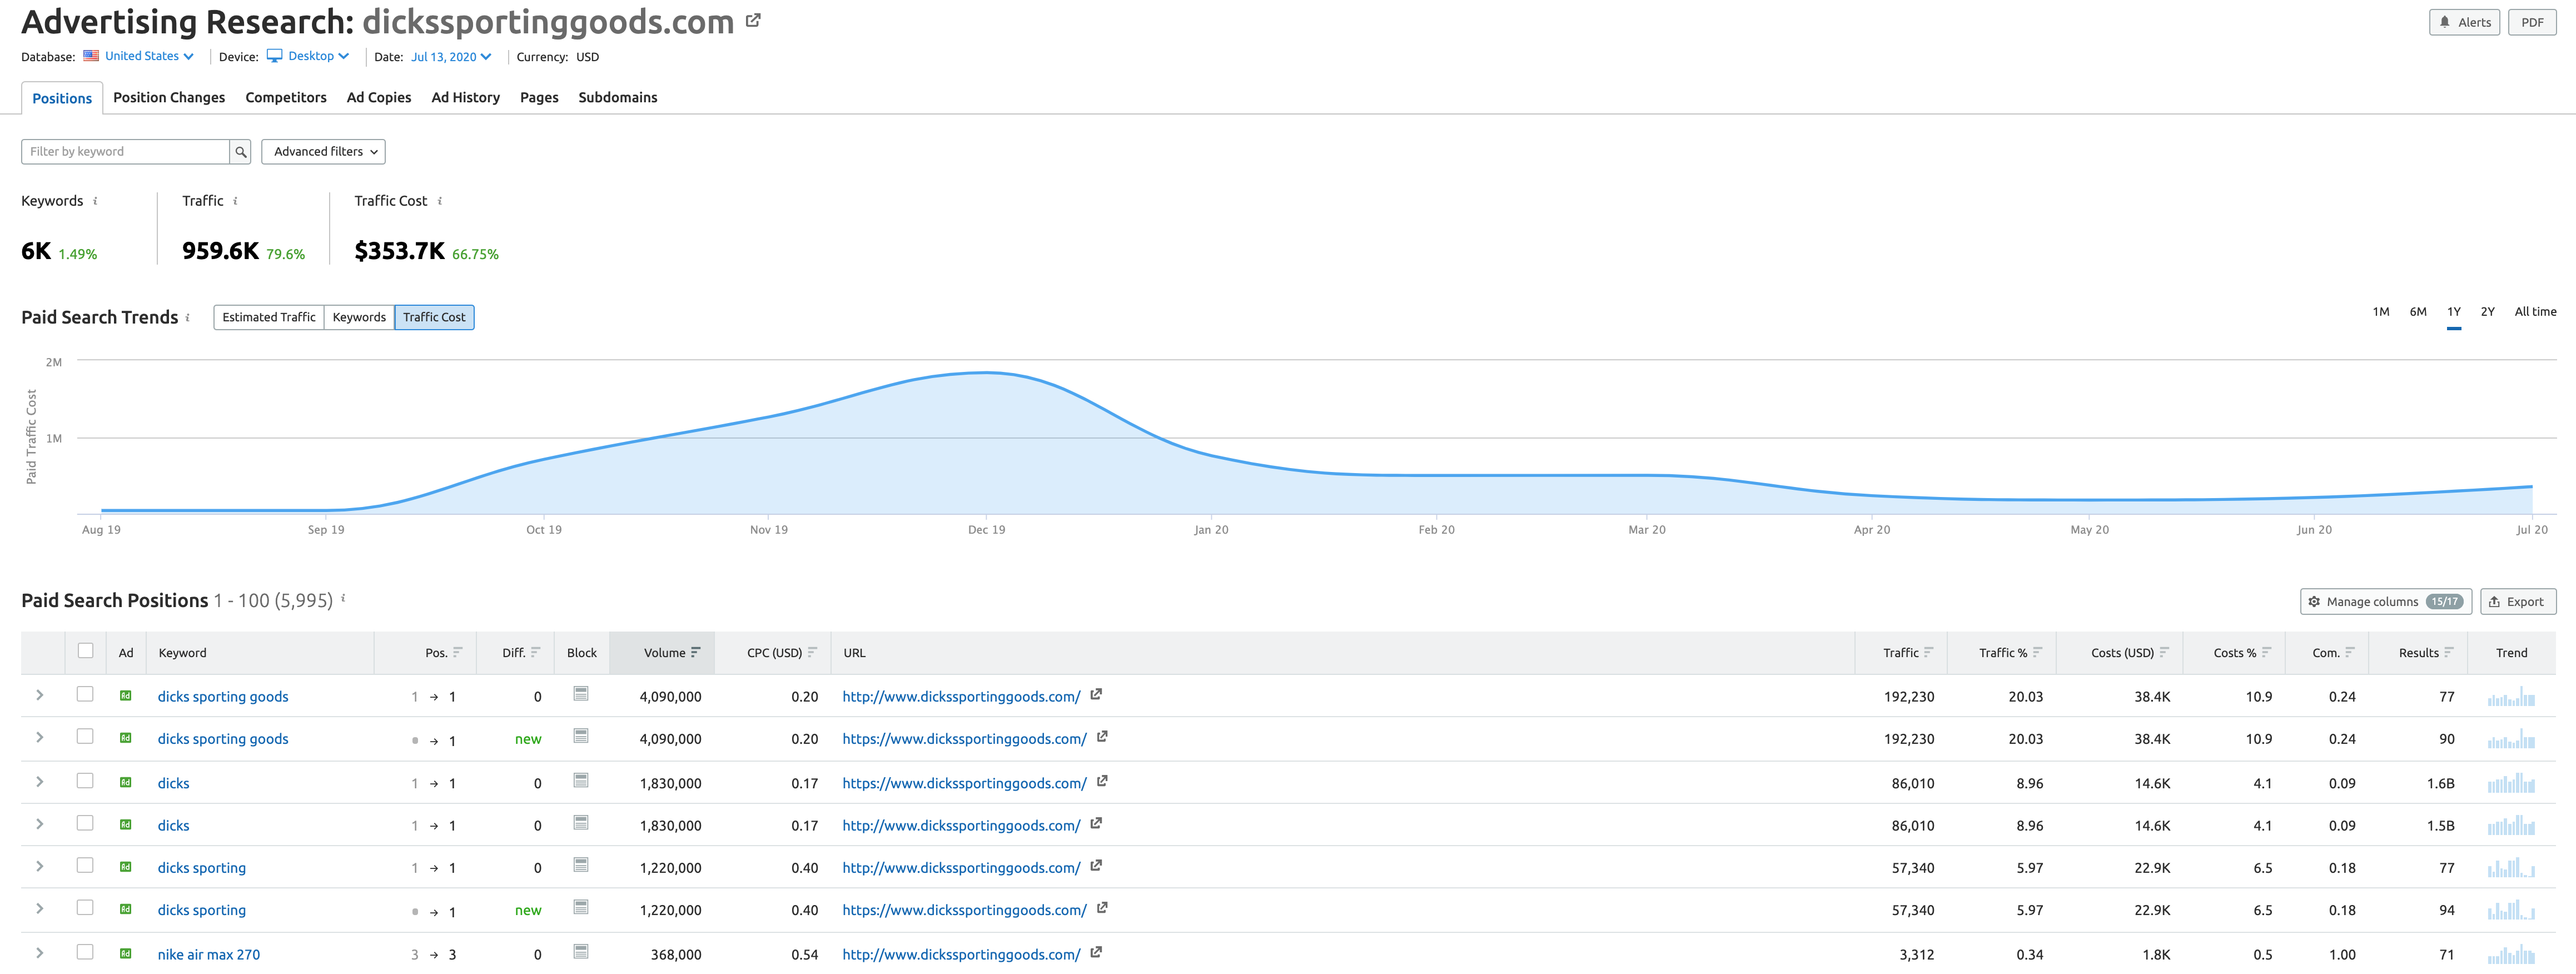Image resolution: width=2576 pixels, height=974 pixels.
Task: Open SERP block icon for first dicks row
Action: 581,781
